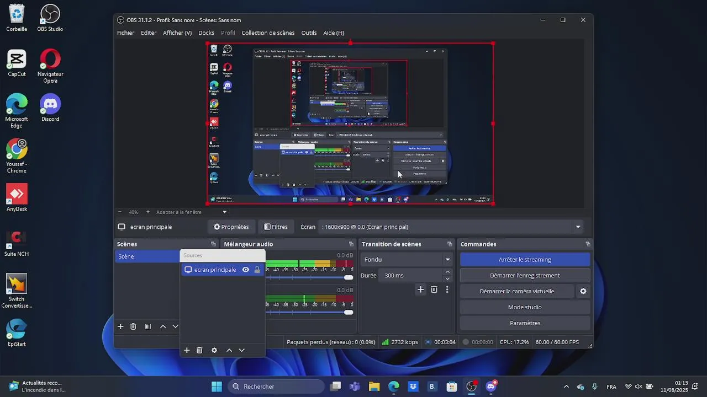Add a new source in the Sources dock
The image size is (707, 397).
tap(187, 350)
